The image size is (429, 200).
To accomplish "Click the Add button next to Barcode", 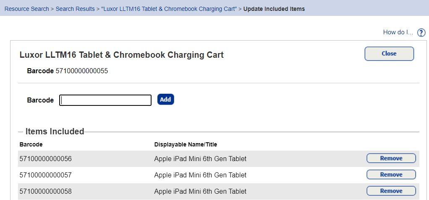I will tap(165, 100).
